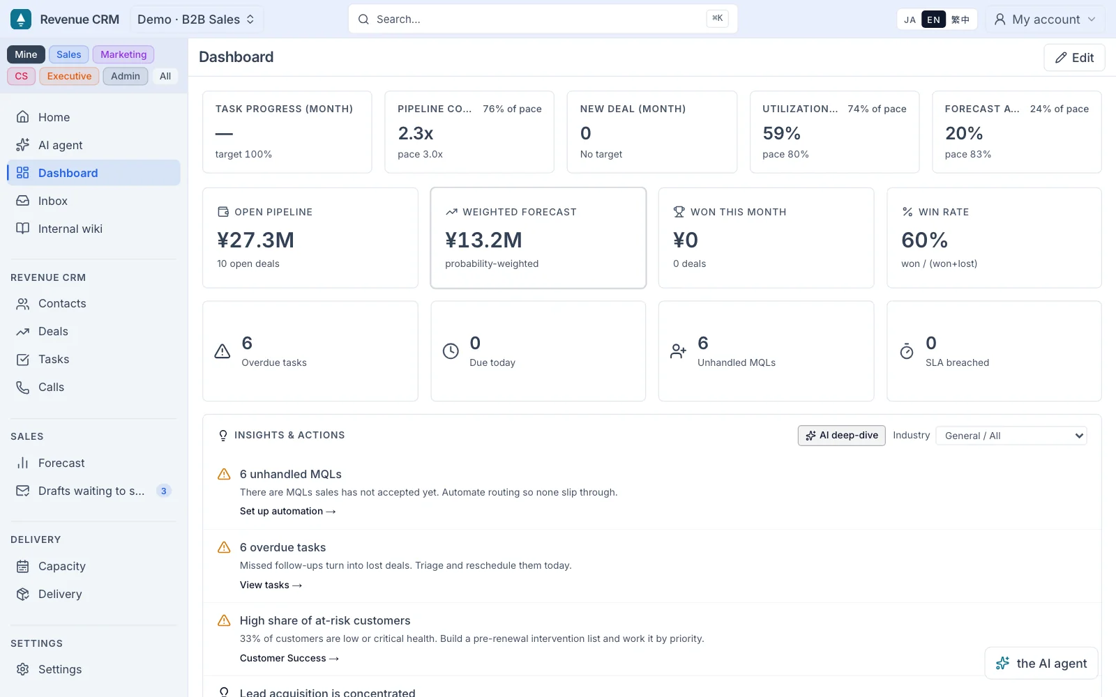Click the Dashboard page title

tap(236, 57)
